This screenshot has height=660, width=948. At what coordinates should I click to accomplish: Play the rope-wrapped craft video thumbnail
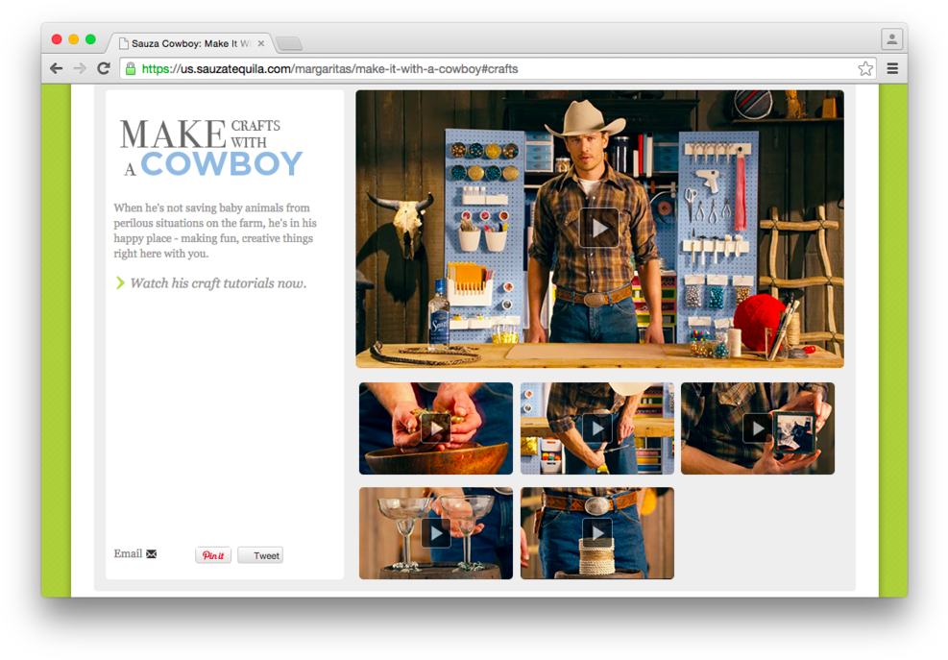point(596,533)
